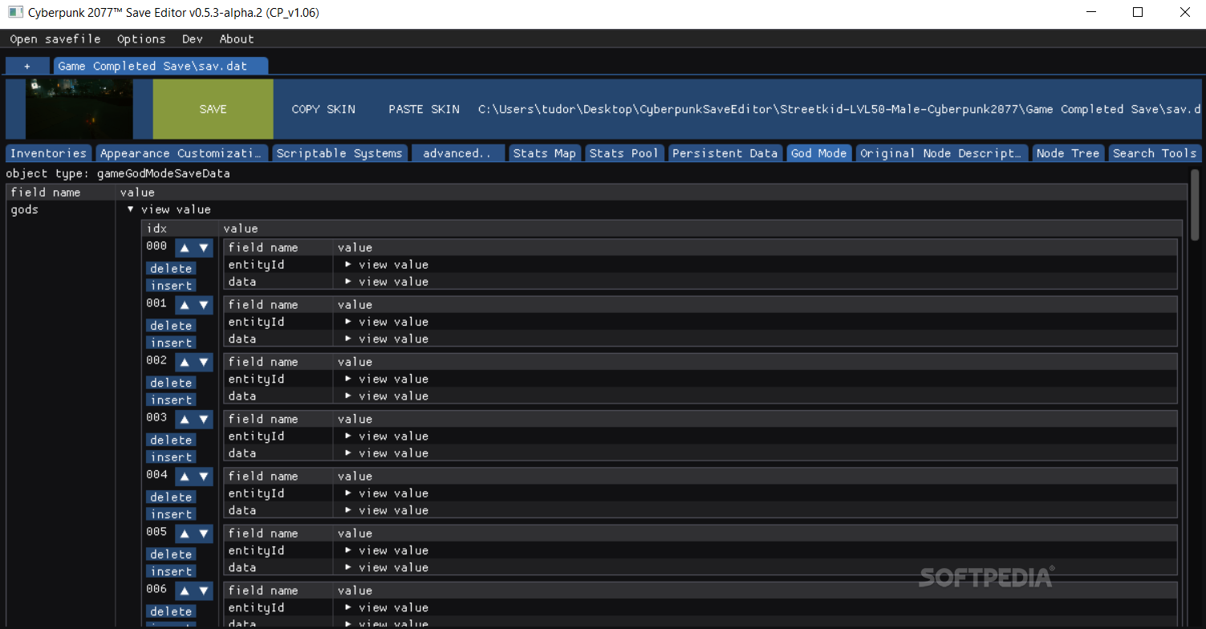The height and width of the screenshot is (629, 1206).
Task: Insert after entry 004
Action: click(x=171, y=514)
